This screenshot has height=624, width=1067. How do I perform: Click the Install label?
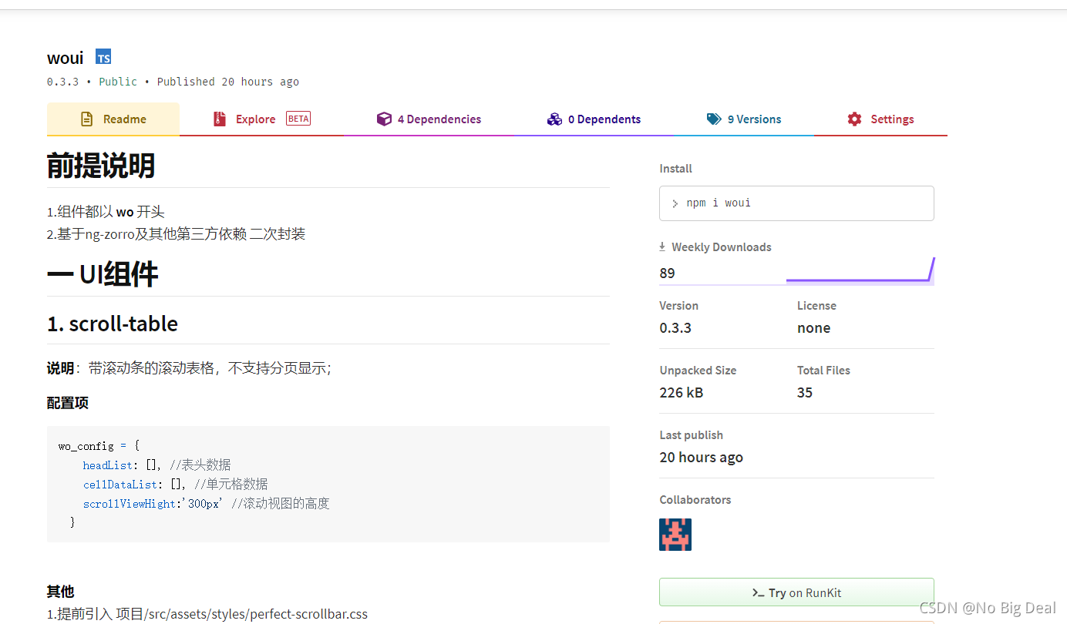point(676,169)
